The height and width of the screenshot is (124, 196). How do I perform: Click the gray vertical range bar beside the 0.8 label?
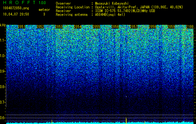(6, 95)
